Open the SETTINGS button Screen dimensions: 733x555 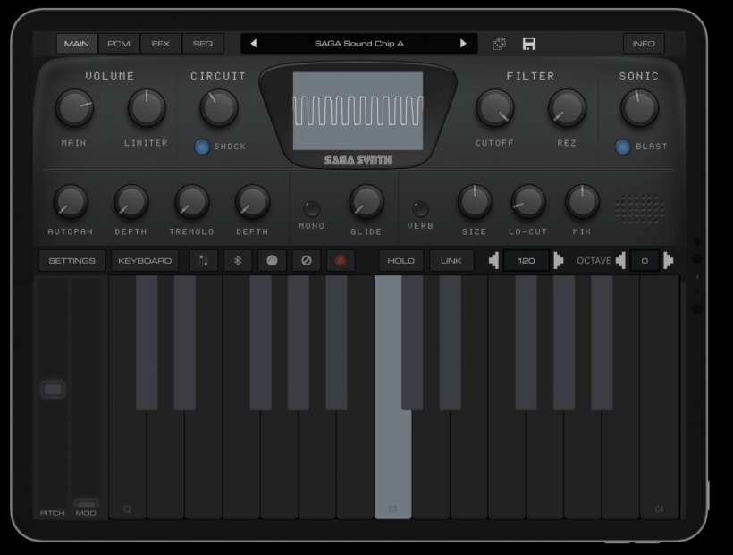pyautogui.click(x=72, y=261)
